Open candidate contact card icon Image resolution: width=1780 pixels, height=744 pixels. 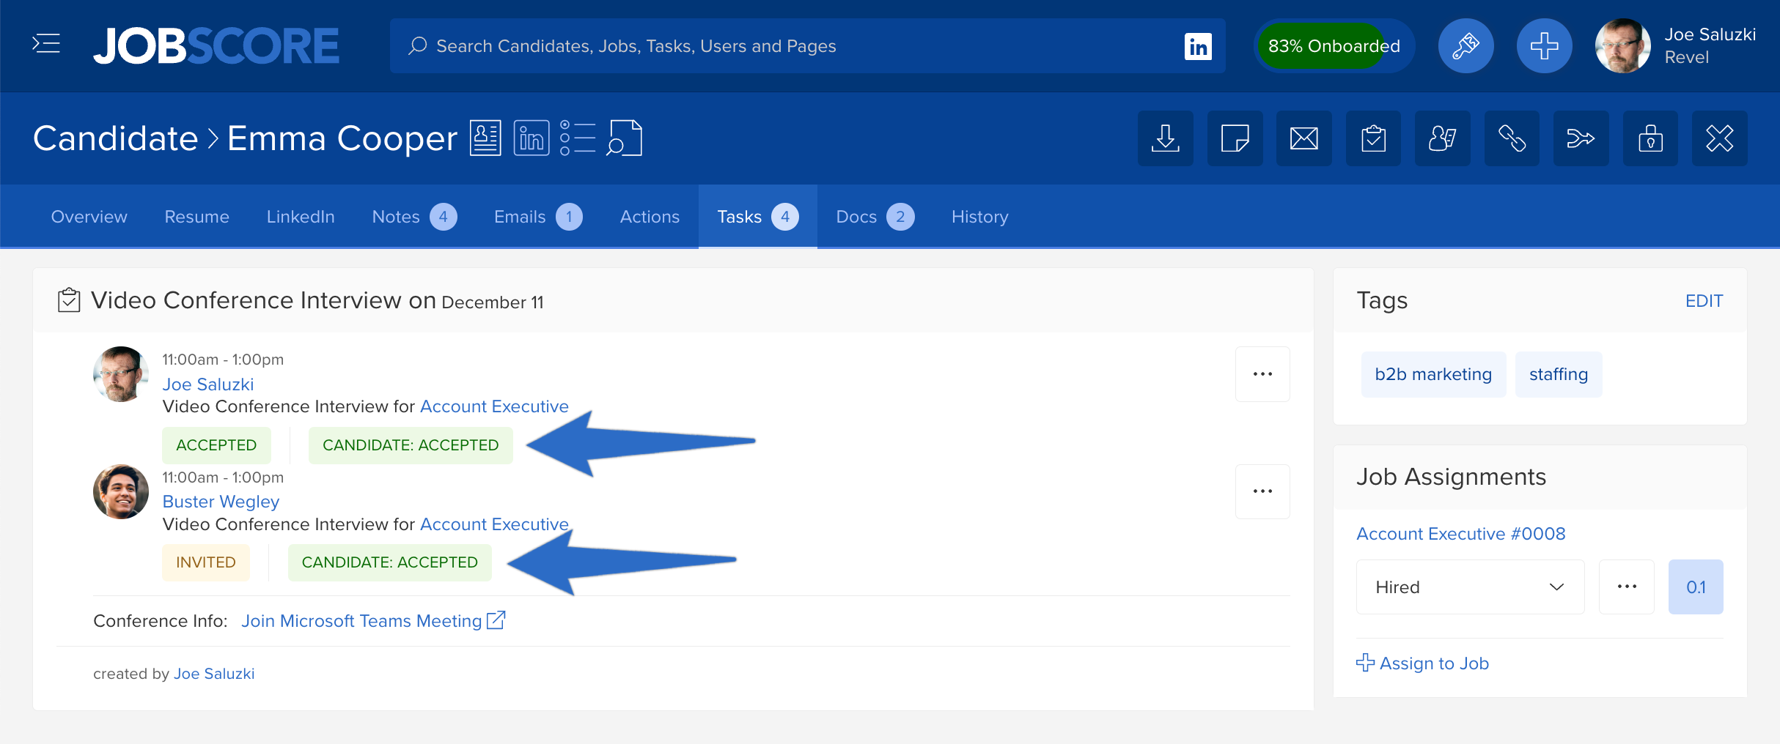click(x=485, y=138)
